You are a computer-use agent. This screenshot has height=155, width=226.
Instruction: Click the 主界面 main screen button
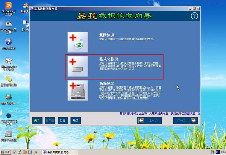pos(50,120)
